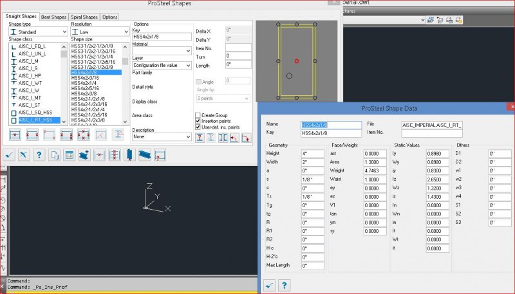Select AISC_I_W shape class

click(x=29, y=91)
